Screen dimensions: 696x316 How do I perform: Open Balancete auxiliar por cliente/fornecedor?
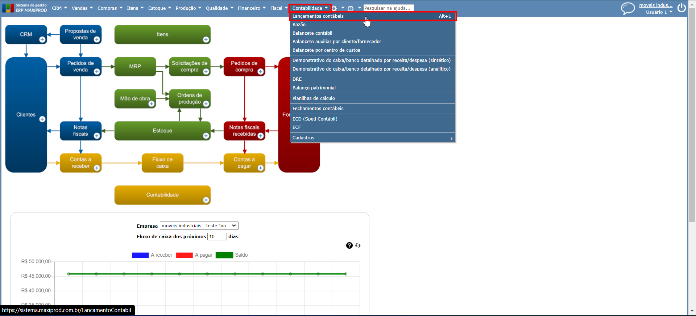tap(373, 42)
